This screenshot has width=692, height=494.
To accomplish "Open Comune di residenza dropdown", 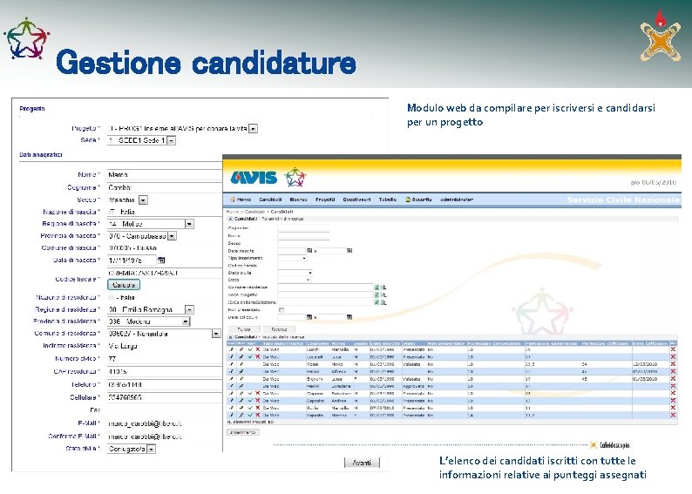I will pyautogui.click(x=216, y=334).
